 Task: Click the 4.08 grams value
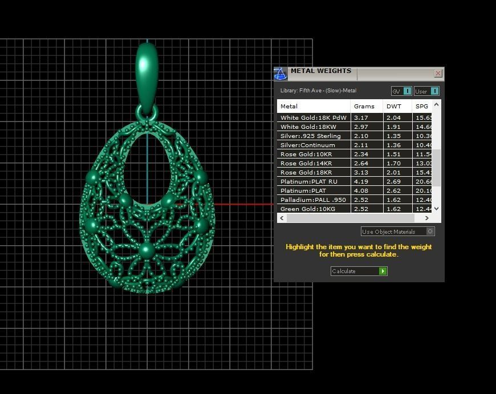(x=361, y=191)
